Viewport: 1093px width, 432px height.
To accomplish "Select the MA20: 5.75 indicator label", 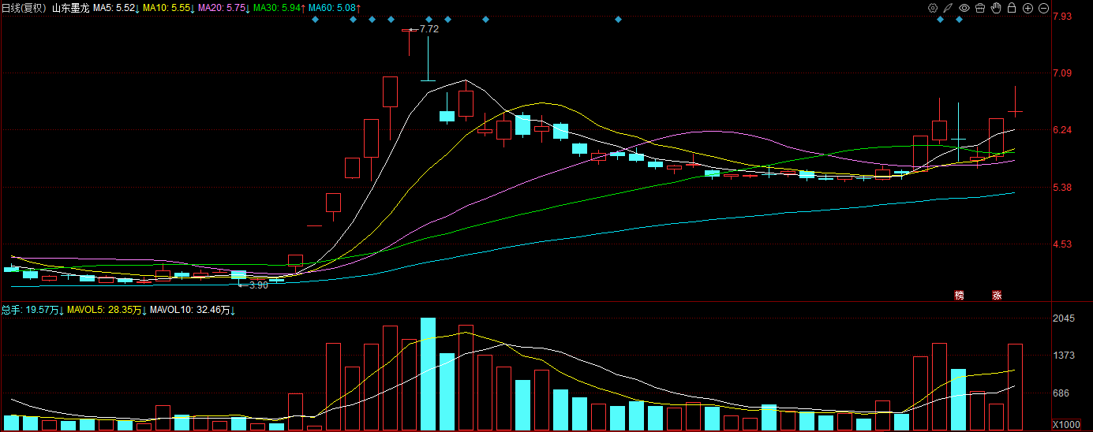I will tap(223, 8).
